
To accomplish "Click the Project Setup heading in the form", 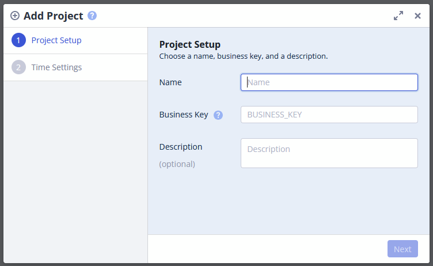I will [190, 44].
